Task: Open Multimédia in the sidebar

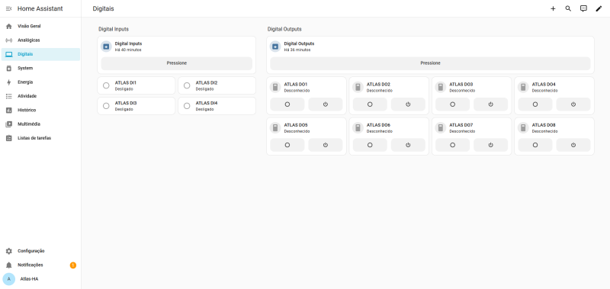Action: tap(40, 124)
